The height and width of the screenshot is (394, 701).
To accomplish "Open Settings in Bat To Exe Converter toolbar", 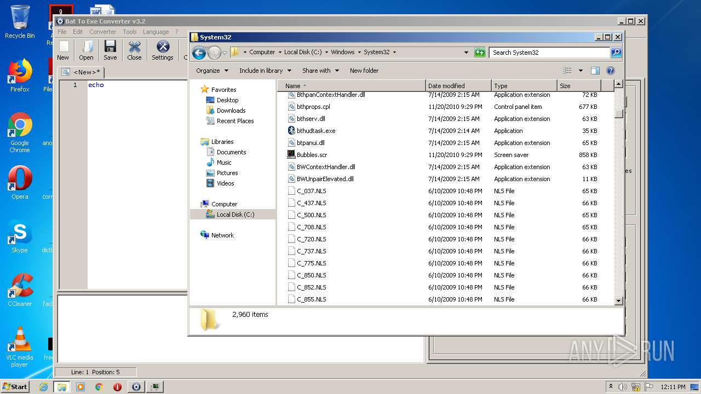I will tap(163, 50).
